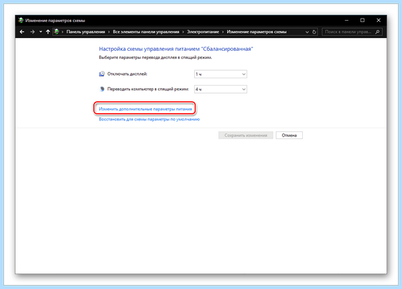Go back with the left arrow button
The width and height of the screenshot is (402, 289).
tap(22, 31)
